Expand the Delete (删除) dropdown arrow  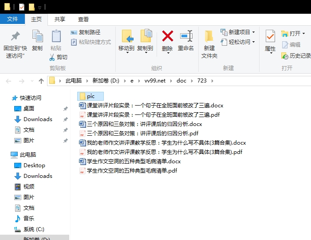(168, 53)
